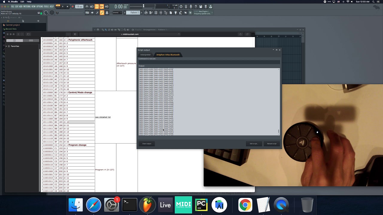Open the shopping cart content library icon
This screenshot has width=383, height=215.
(190, 13)
